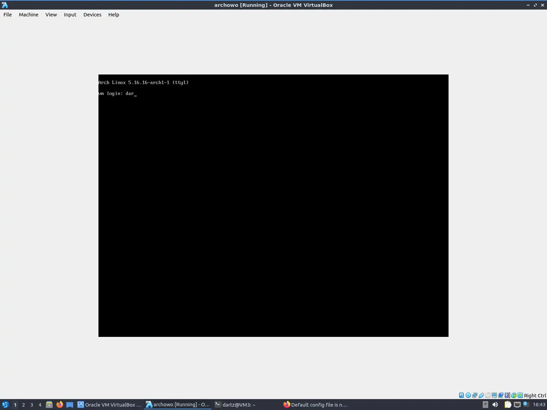Click inside the Arch Linux VM console
The height and width of the screenshot is (410, 547).
tap(273, 206)
